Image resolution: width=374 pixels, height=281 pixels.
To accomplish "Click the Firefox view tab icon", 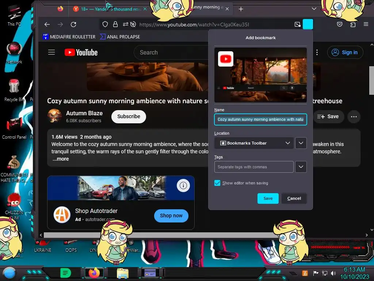I will pyautogui.click(x=60, y=9).
